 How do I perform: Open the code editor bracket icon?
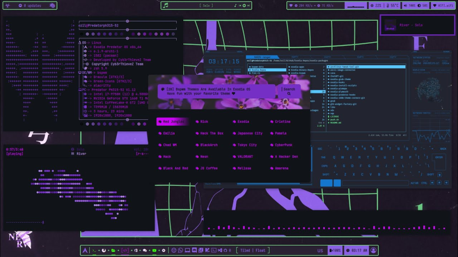125,250
